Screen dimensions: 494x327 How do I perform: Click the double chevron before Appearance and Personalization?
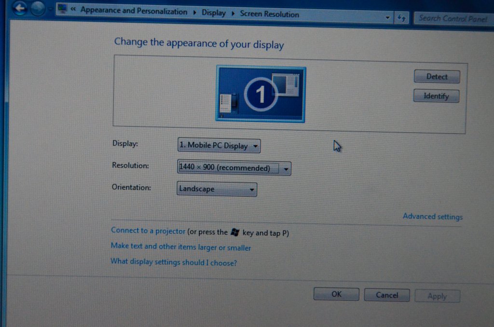coord(73,9)
